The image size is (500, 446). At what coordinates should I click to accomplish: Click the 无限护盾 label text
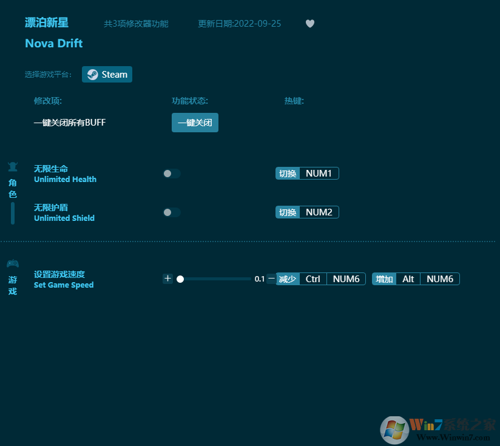click(x=51, y=208)
